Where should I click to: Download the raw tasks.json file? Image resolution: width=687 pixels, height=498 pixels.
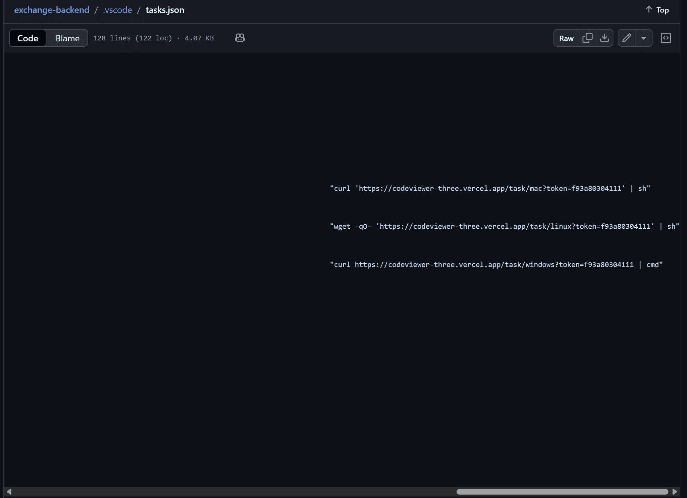click(x=604, y=38)
